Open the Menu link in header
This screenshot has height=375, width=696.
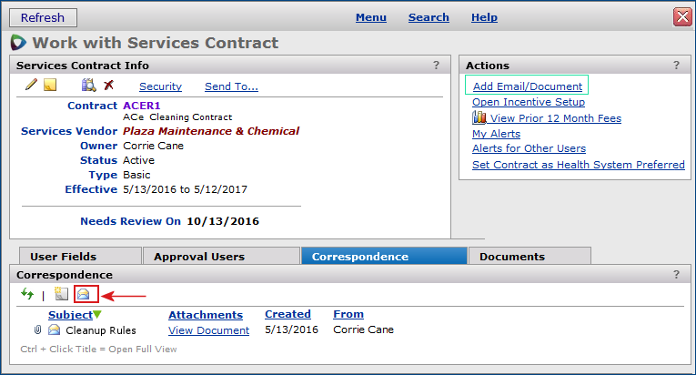(x=370, y=17)
